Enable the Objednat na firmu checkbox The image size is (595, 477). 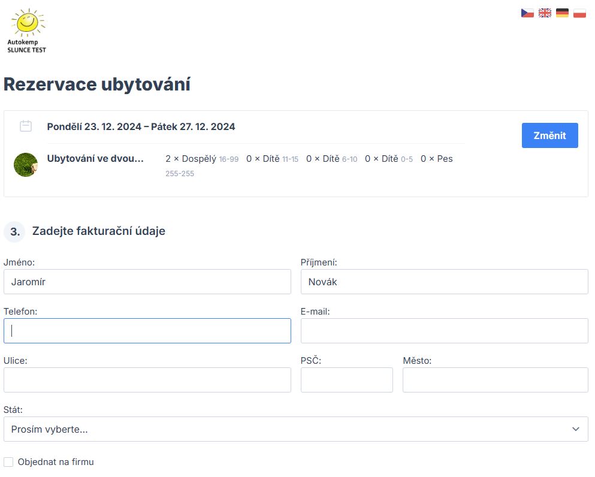coord(8,462)
